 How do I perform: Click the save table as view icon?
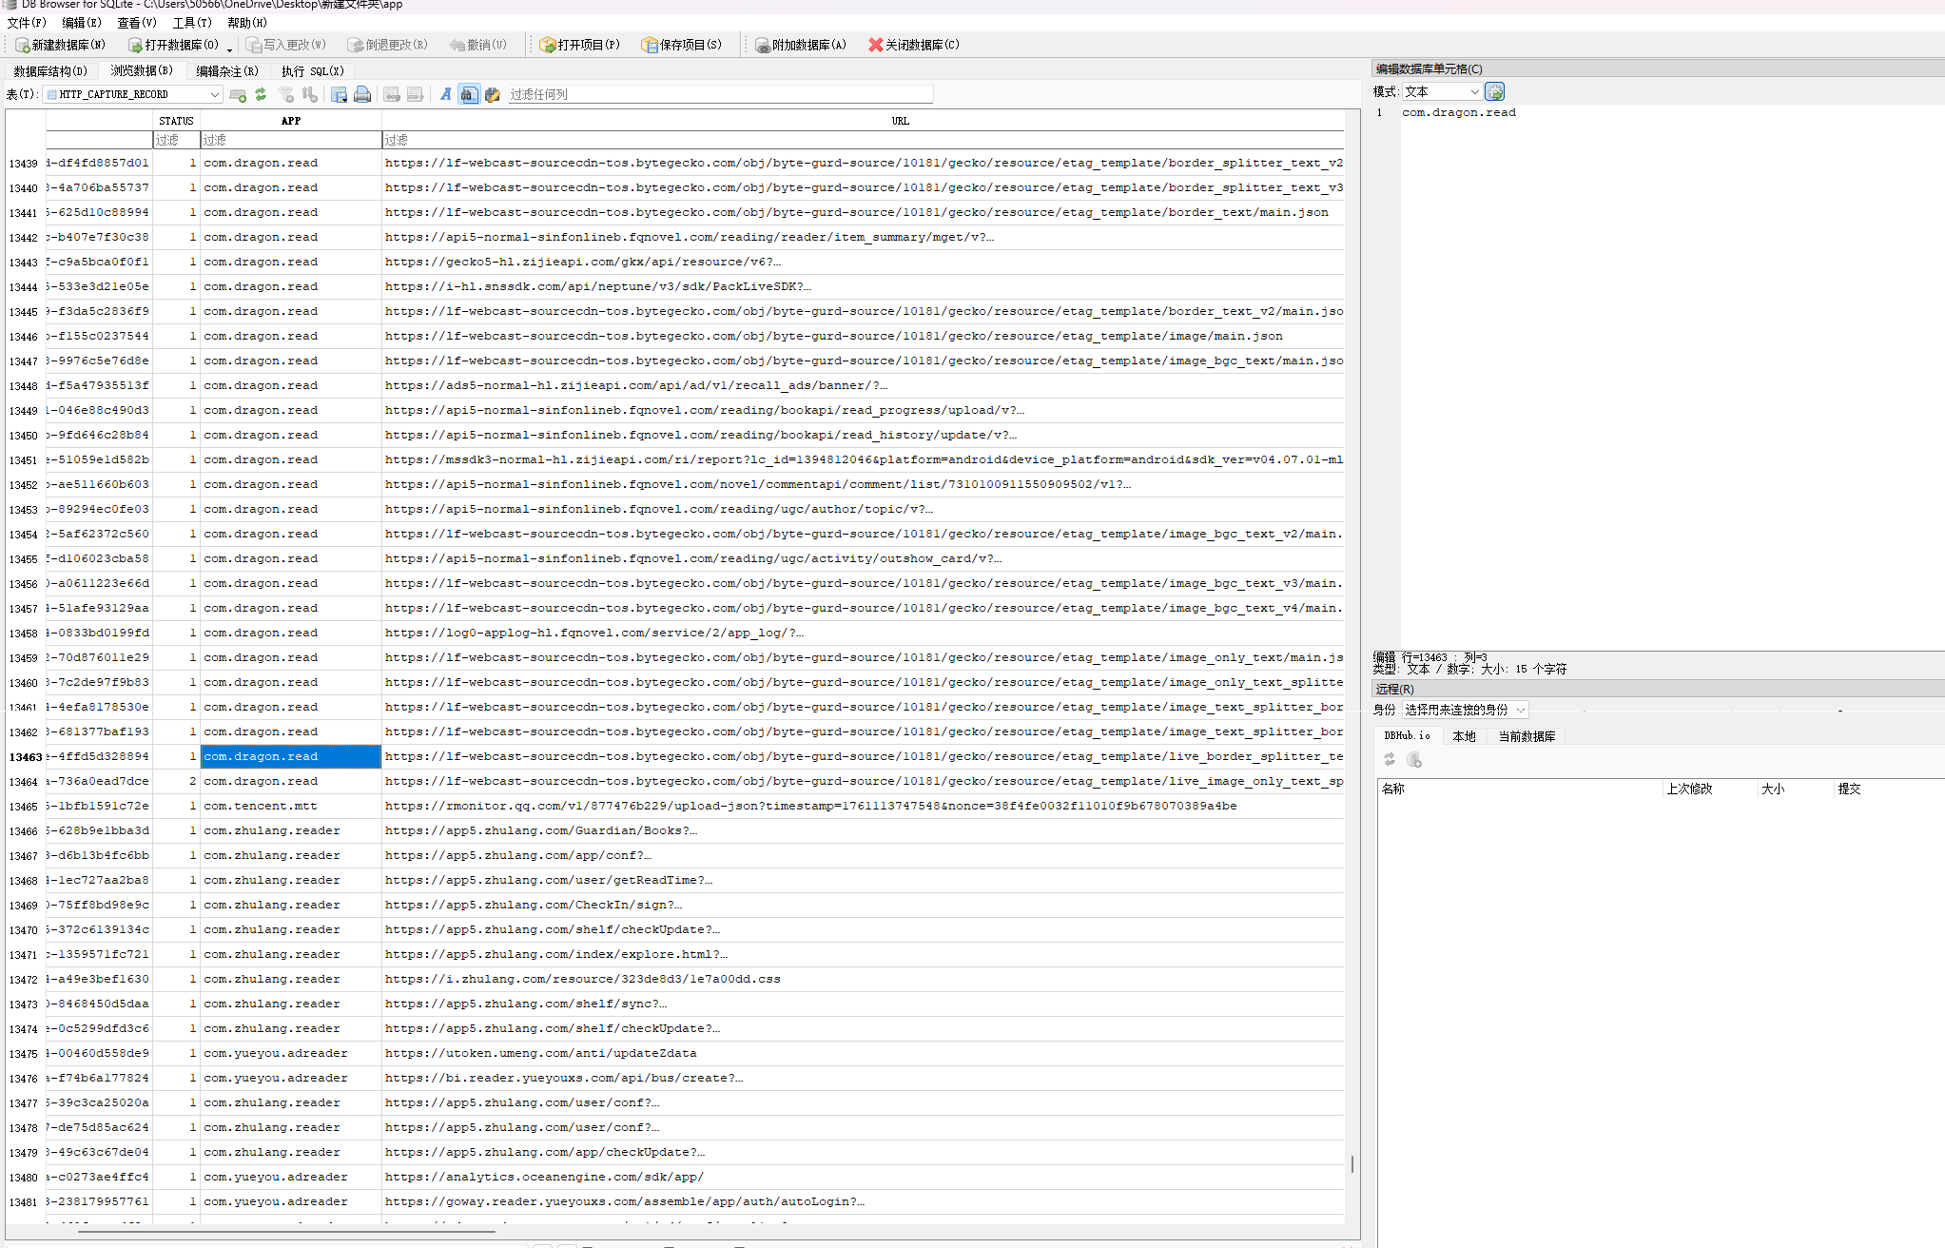click(x=339, y=94)
